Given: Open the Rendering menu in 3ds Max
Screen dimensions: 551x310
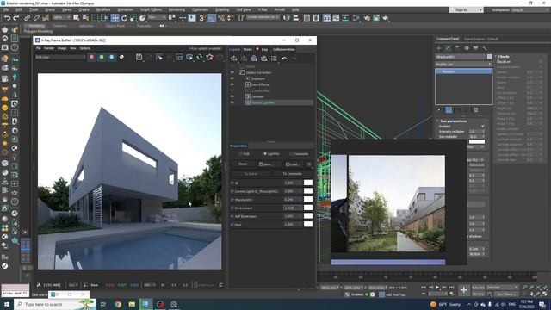Looking at the screenshot, I should [x=176, y=9].
